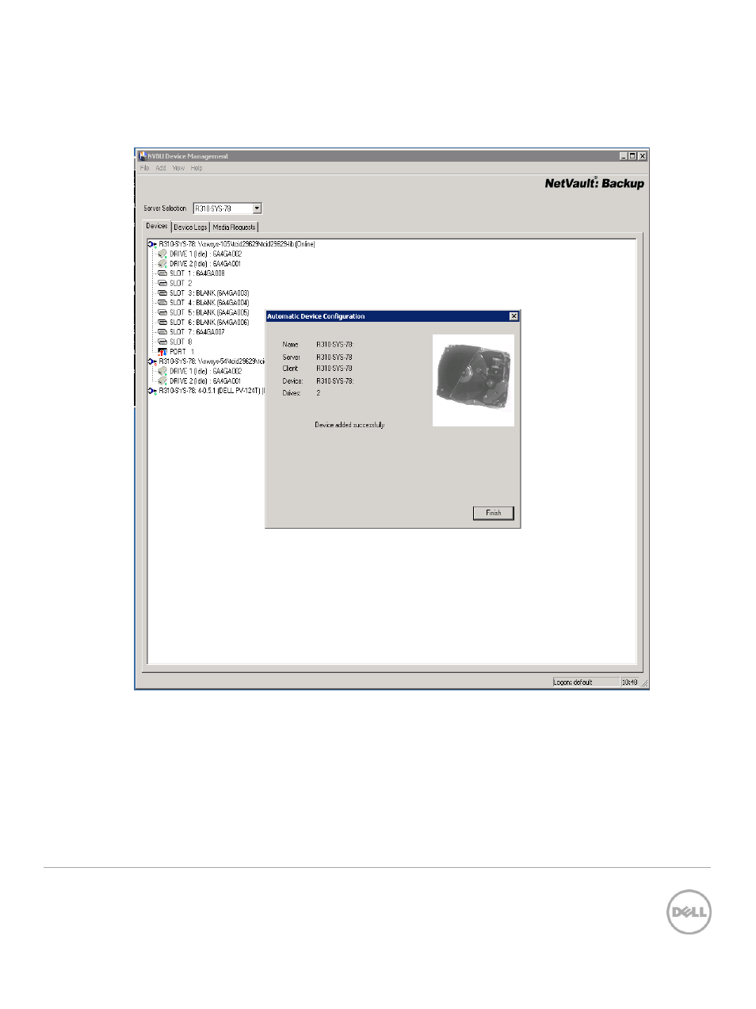Click the empty SLOT 2 icon
The height and width of the screenshot is (1009, 756).
pyautogui.click(x=162, y=283)
